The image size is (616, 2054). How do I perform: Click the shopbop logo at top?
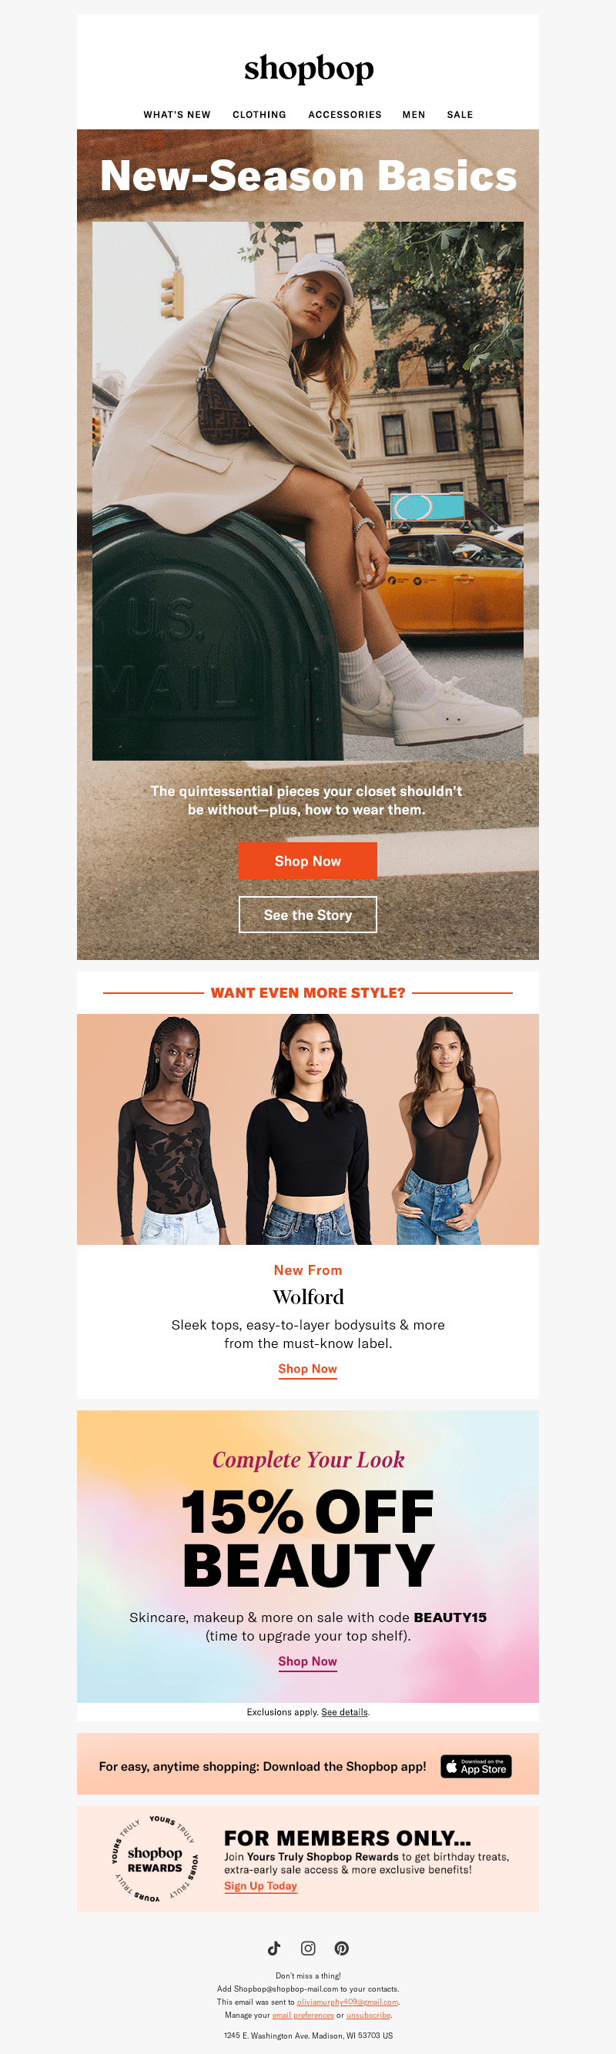click(x=309, y=69)
